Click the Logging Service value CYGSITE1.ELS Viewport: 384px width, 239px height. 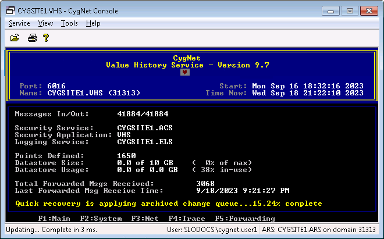(x=145, y=142)
